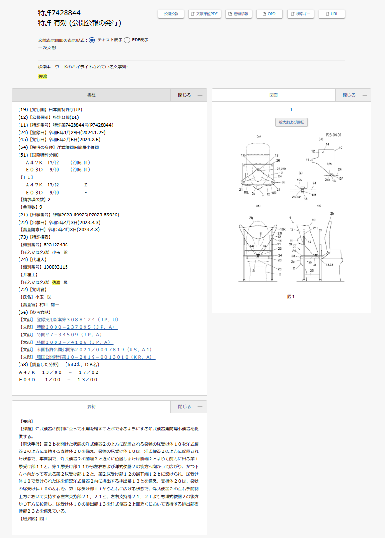Screen dimensions: 385x538
Task: Open the 文献単位PDF button
Action: tap(204, 14)
